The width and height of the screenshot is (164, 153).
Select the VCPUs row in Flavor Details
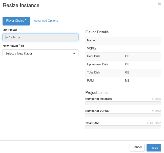123,48
